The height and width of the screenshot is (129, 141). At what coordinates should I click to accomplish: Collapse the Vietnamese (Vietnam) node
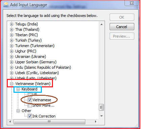coord(11,84)
